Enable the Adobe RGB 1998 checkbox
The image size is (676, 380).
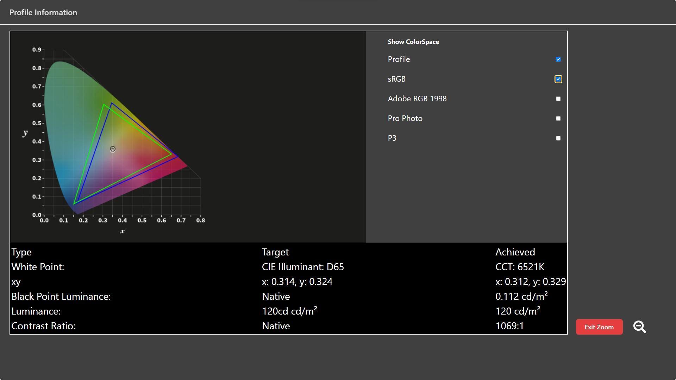click(x=558, y=99)
